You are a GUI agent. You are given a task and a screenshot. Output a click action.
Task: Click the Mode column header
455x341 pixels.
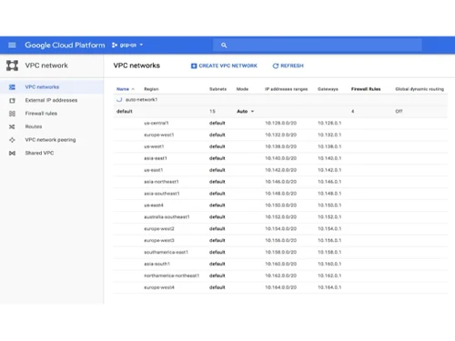[x=242, y=89]
